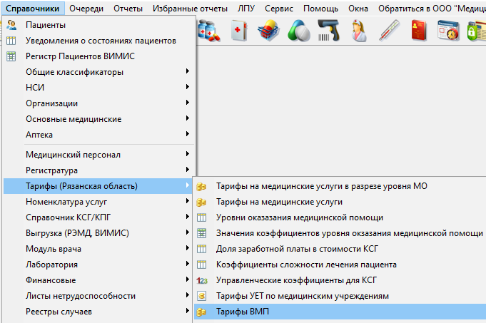Screen dimensions: 486x323
Task: Open the nurse toolbar icon
Action: tap(358, 31)
